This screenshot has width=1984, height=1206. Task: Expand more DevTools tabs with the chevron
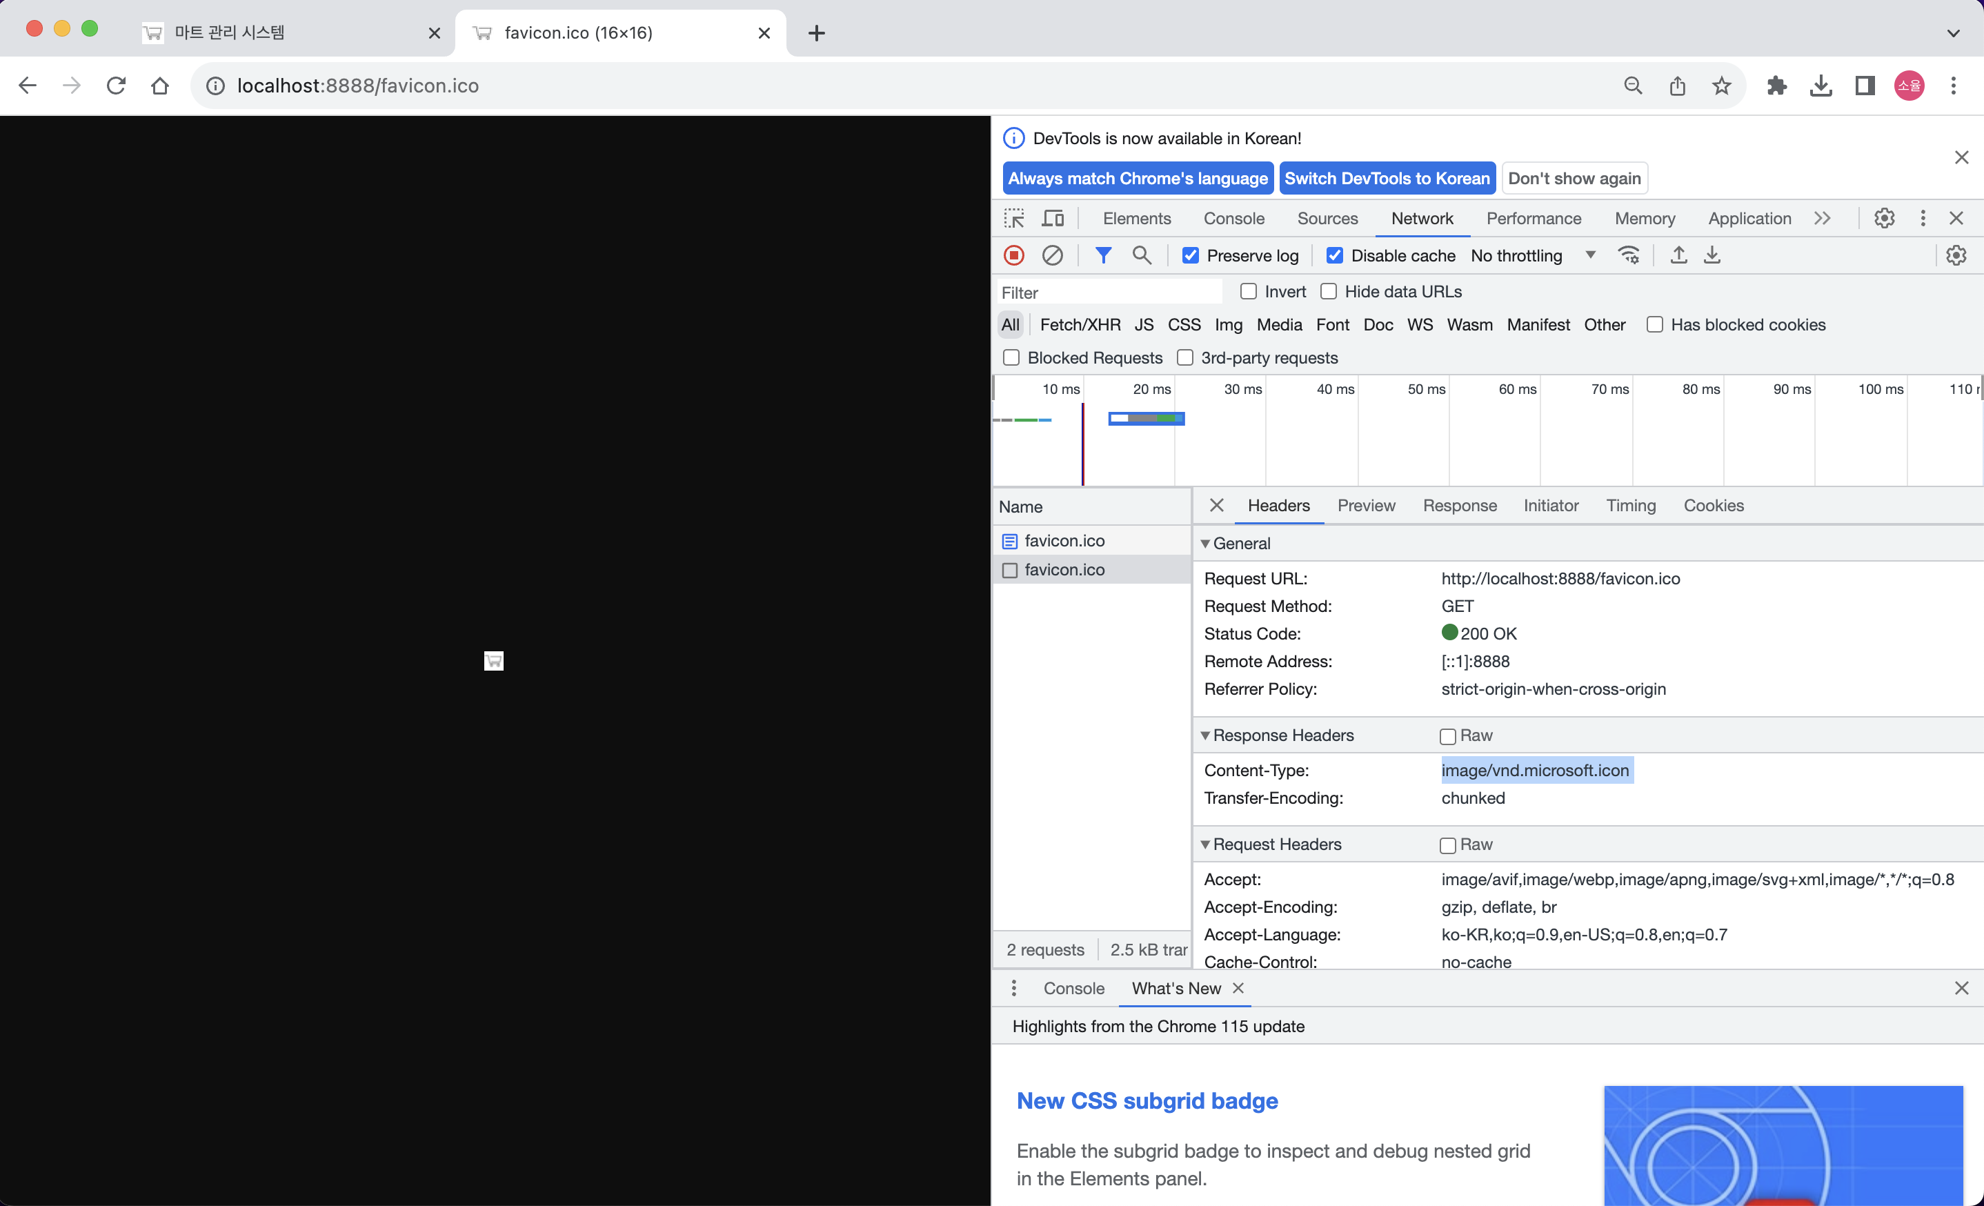point(1822,218)
